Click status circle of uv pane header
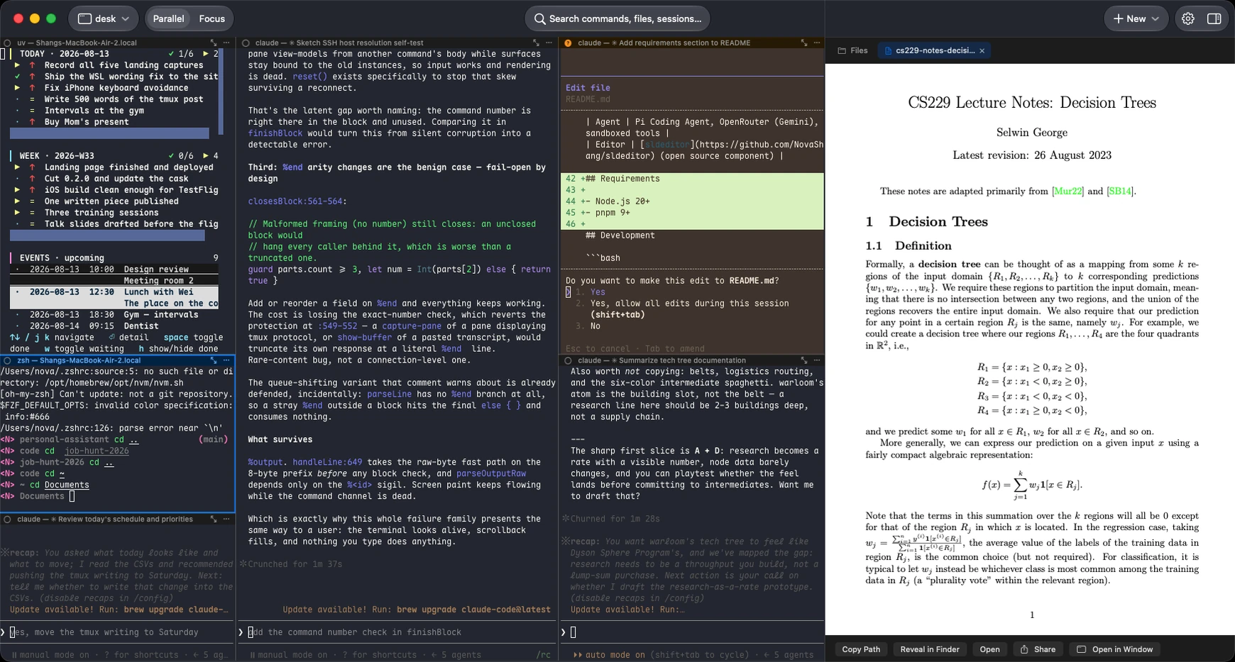Screen dimensions: 1235x662 coord(7,43)
